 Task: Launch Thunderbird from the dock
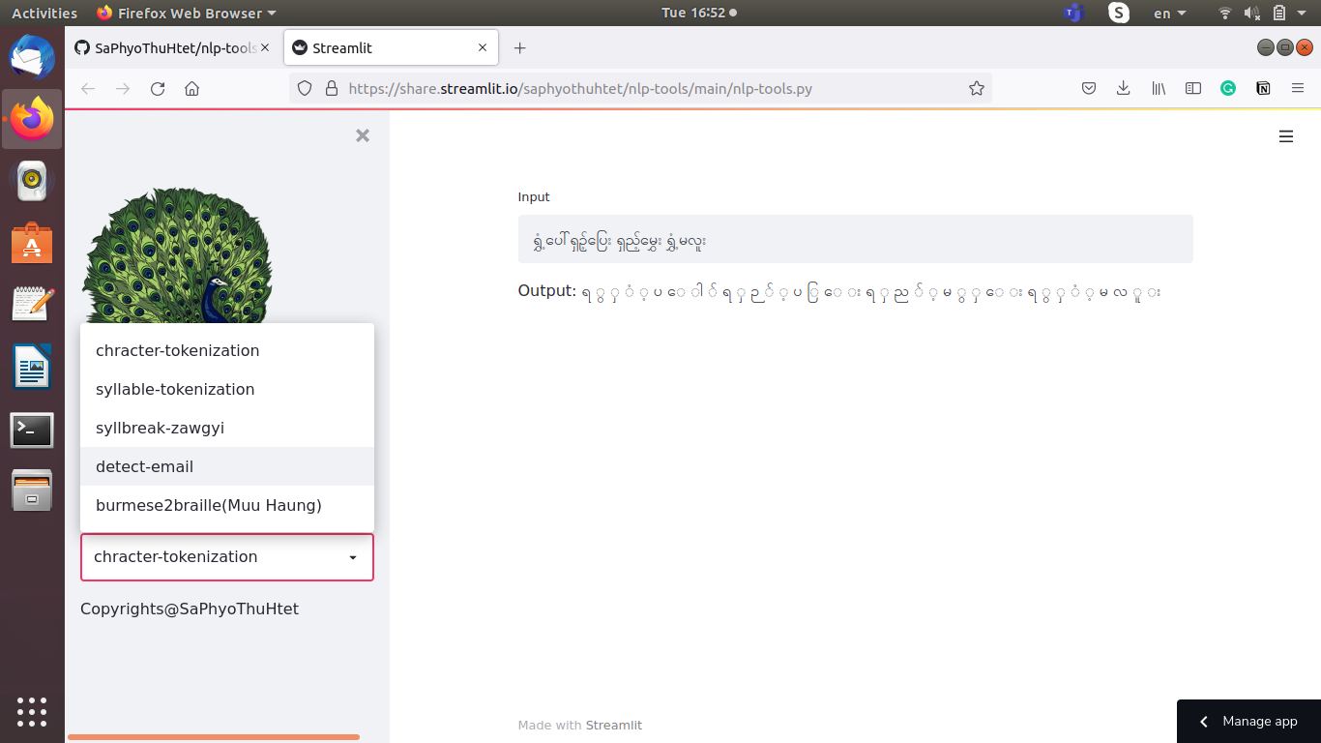click(x=32, y=56)
